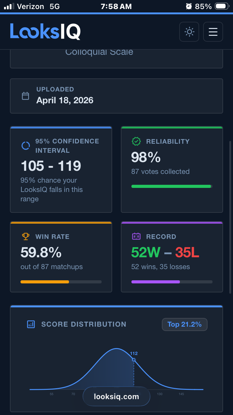Click the page scrollbar on the right edge
233x415 pixels.
click(x=230, y=218)
